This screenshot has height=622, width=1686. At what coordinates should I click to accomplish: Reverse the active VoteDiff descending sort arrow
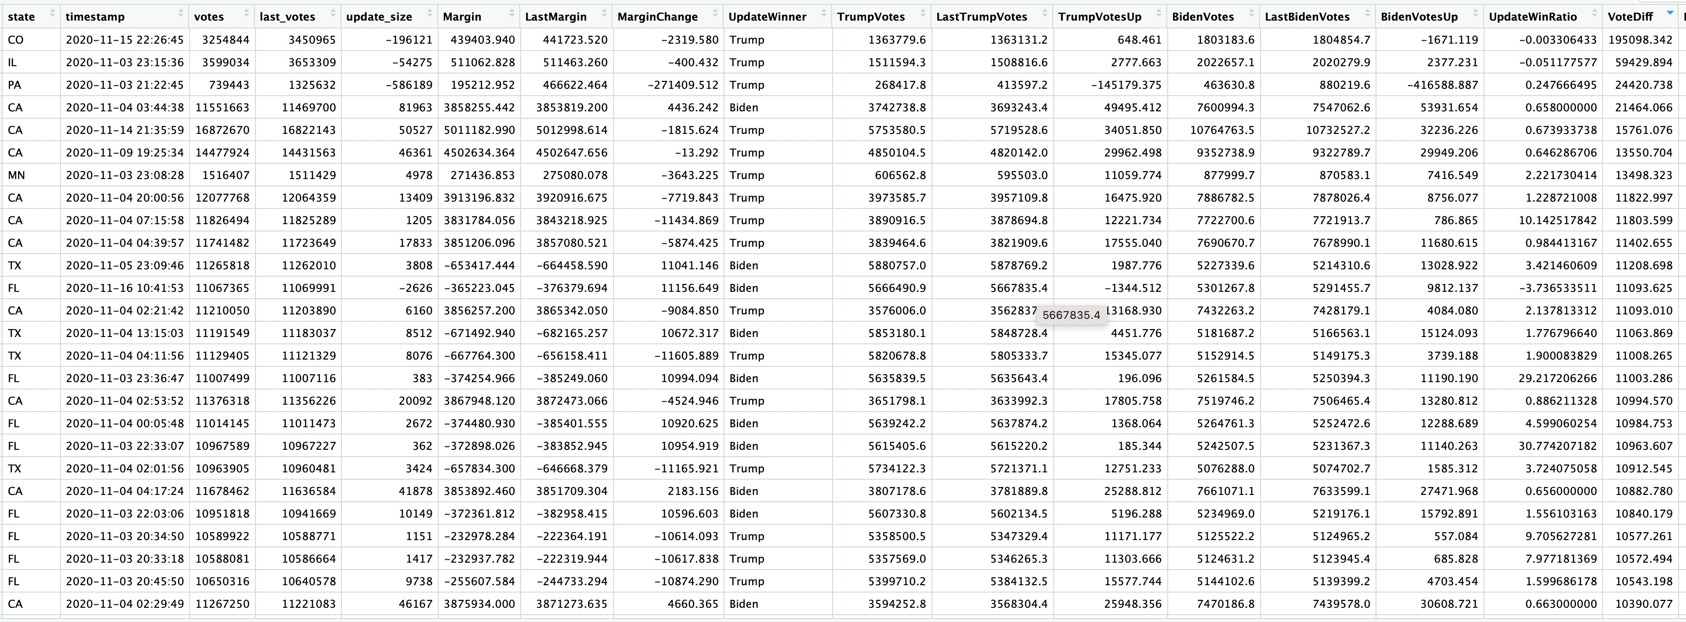1670,13
